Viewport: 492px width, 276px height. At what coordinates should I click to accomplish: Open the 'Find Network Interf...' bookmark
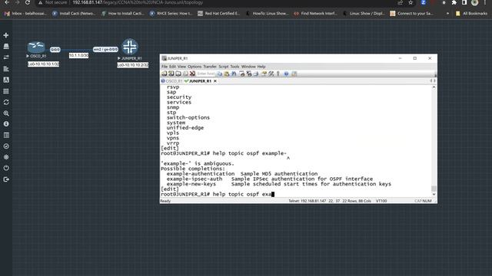pyautogui.click(x=315, y=14)
